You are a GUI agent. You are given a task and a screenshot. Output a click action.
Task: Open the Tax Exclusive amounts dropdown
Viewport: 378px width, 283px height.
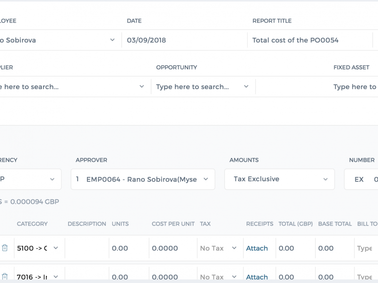pyautogui.click(x=279, y=179)
